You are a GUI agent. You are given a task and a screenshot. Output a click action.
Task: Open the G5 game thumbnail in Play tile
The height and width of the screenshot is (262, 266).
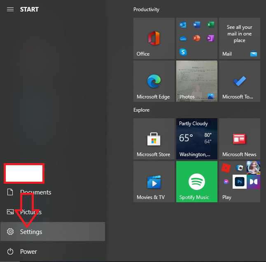pyautogui.click(x=253, y=168)
